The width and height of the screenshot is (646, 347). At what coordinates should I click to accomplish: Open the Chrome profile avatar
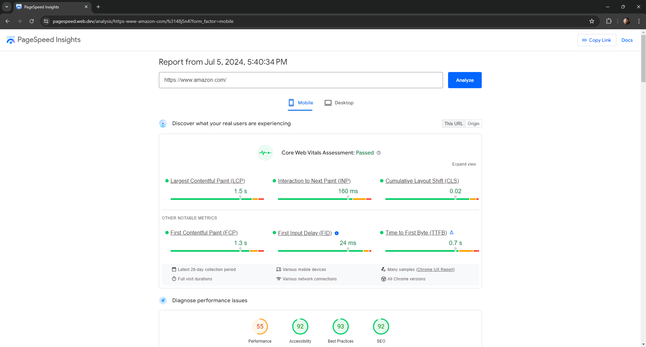[626, 21]
